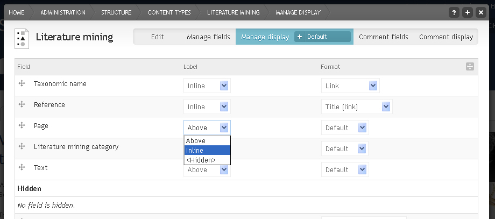Click the Literature mining page title
495x219 pixels.
pyautogui.click(x=74, y=37)
